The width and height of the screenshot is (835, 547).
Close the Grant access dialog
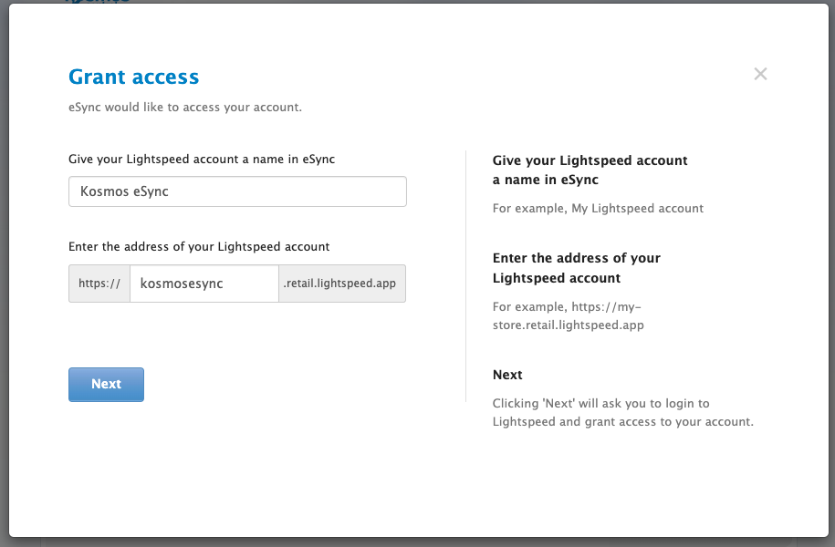tap(760, 74)
